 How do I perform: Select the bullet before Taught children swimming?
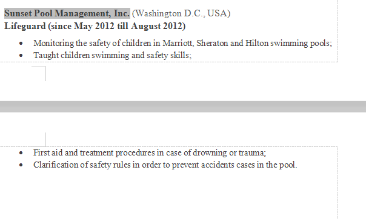[x=21, y=56]
